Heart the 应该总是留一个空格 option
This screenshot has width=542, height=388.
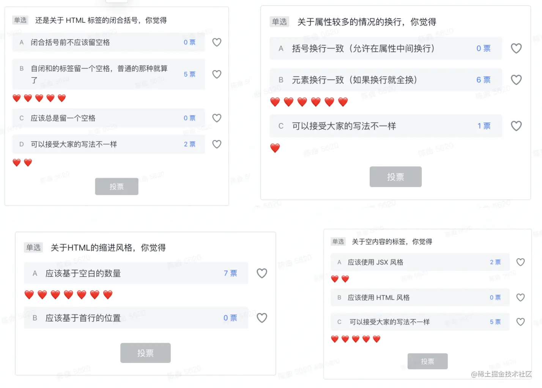pos(217,118)
